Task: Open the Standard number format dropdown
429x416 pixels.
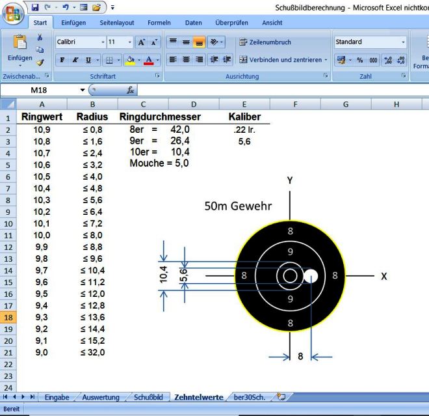Action: point(403,42)
